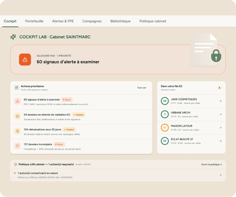
Task: Click the score circle 7 for URBANE ARCHI
Action: (164, 114)
